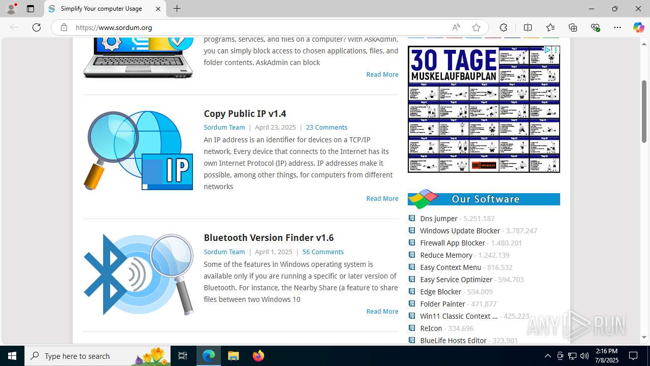Viewport: 650px width, 366px height.
Task: Open Edge Blocker software link
Action: (441, 291)
